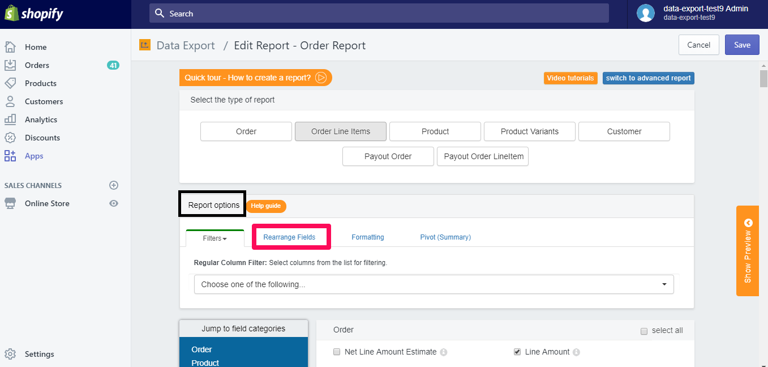
Task: Switch to the Formatting tab
Action: [367, 237]
